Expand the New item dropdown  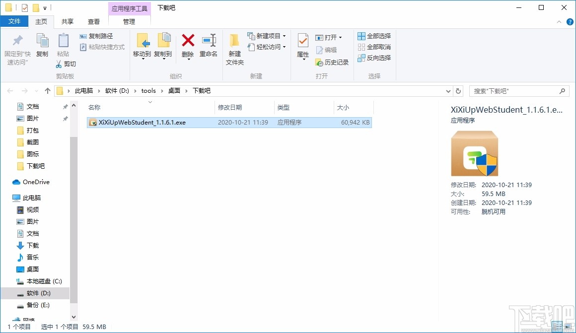pyautogui.click(x=285, y=36)
